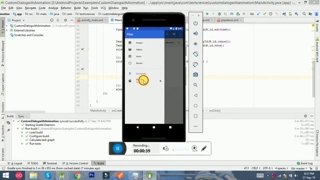Change CRLF line separator in status bar

pos(255,168)
